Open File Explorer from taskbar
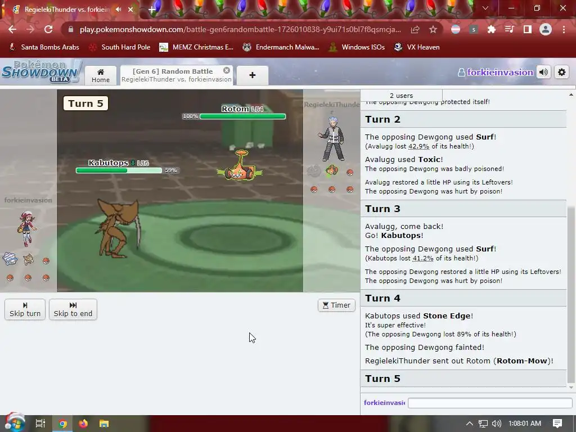Screen dimensions: 576x432 click(104, 424)
